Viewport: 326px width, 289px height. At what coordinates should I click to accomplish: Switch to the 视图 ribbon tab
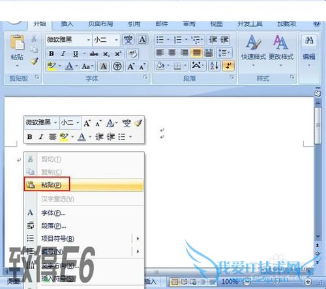(216, 23)
